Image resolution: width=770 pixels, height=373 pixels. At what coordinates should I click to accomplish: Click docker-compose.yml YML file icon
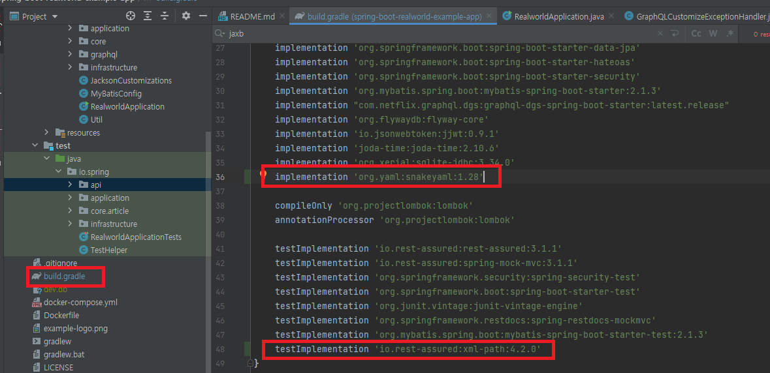(37, 303)
